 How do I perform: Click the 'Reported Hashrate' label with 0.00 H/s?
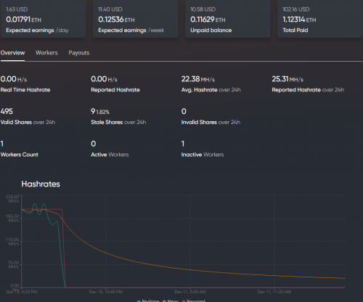tap(115, 90)
